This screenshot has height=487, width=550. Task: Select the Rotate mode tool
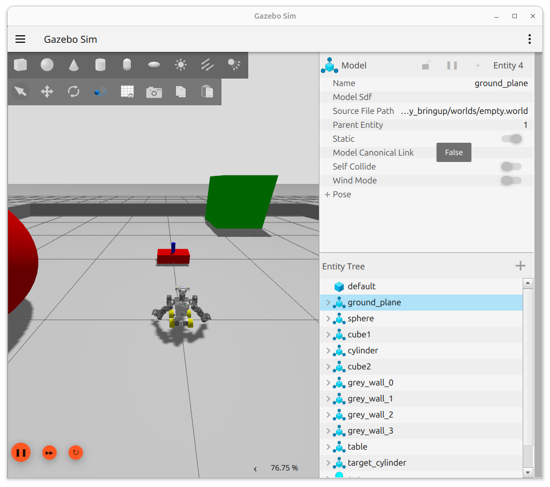pos(73,91)
